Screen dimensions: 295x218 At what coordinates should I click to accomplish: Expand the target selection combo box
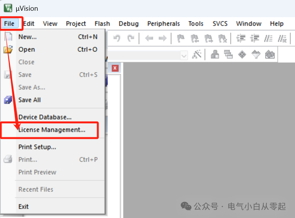[x=184, y=55]
